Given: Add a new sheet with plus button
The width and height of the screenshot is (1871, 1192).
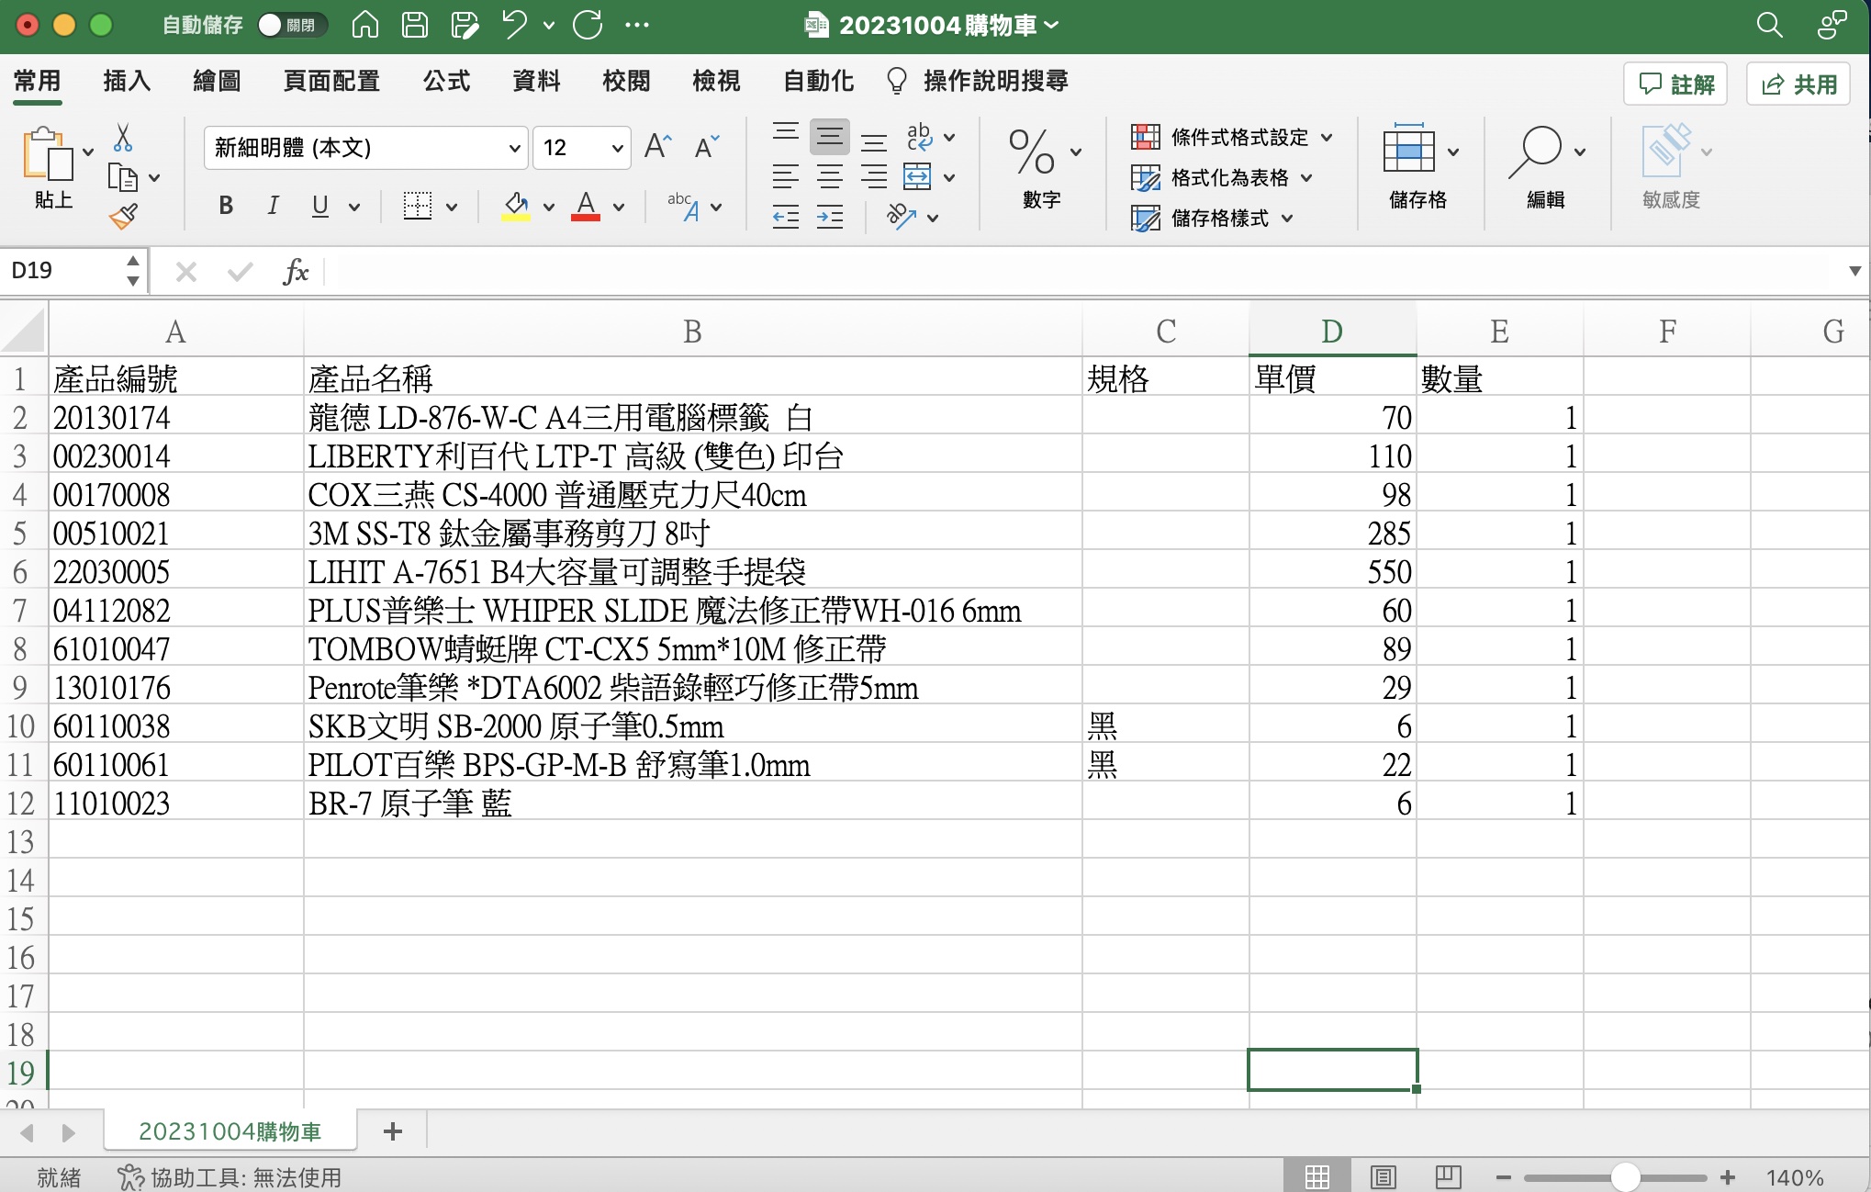Looking at the screenshot, I should tap(393, 1131).
